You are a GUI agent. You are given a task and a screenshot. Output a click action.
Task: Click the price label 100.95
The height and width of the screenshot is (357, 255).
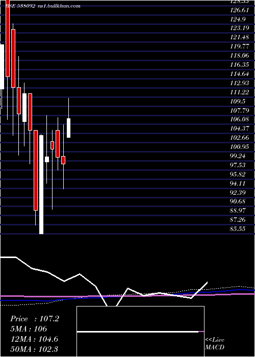point(240,147)
